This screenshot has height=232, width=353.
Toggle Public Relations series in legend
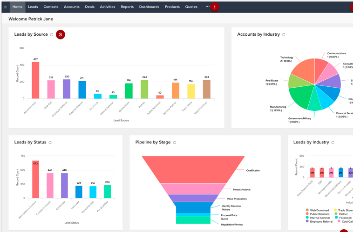coord(320,214)
